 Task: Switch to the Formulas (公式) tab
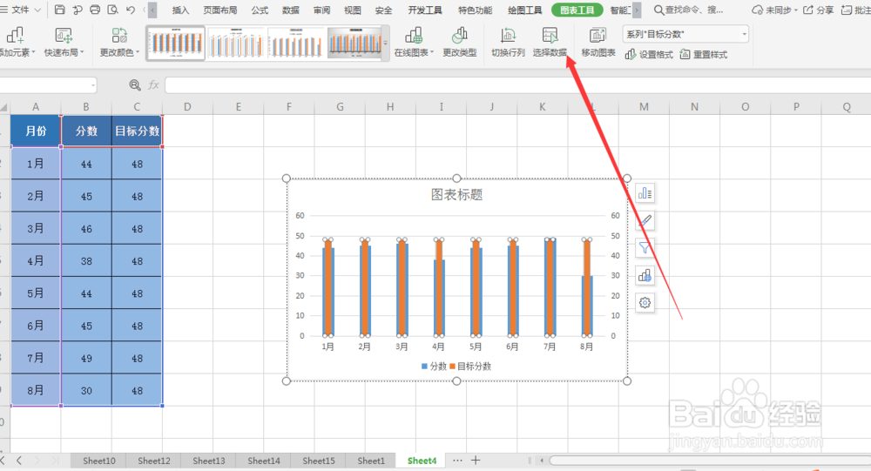click(260, 10)
